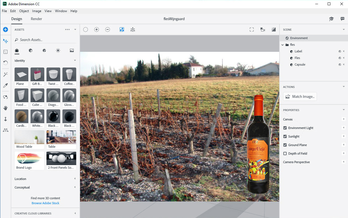Open the Image menu
This screenshot has height=218, width=348.
click(37, 11)
